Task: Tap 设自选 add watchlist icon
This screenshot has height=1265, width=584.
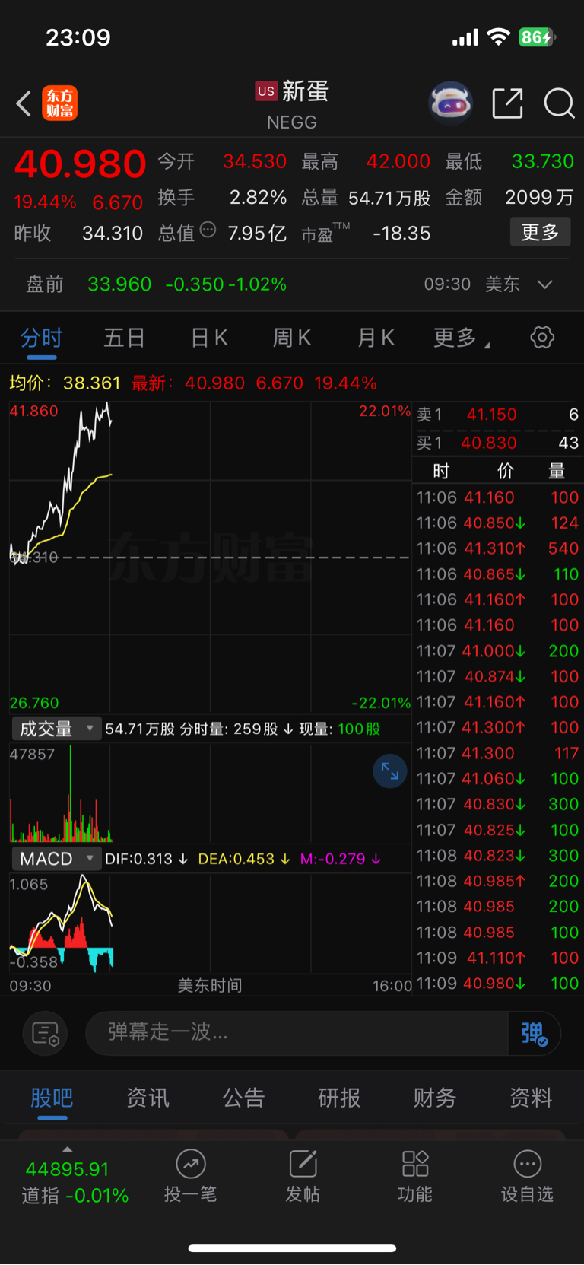Action: coord(527,1164)
